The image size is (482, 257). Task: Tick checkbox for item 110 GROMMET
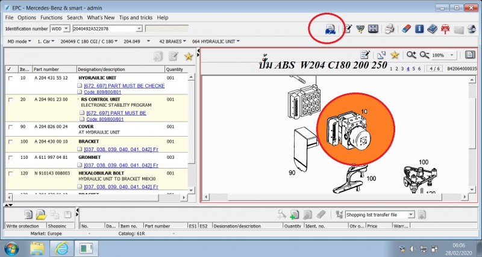tap(10, 158)
